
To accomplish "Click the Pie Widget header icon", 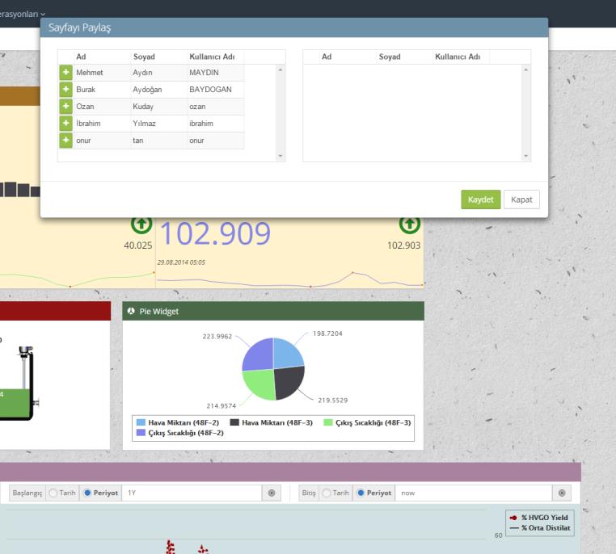I will [x=131, y=311].
